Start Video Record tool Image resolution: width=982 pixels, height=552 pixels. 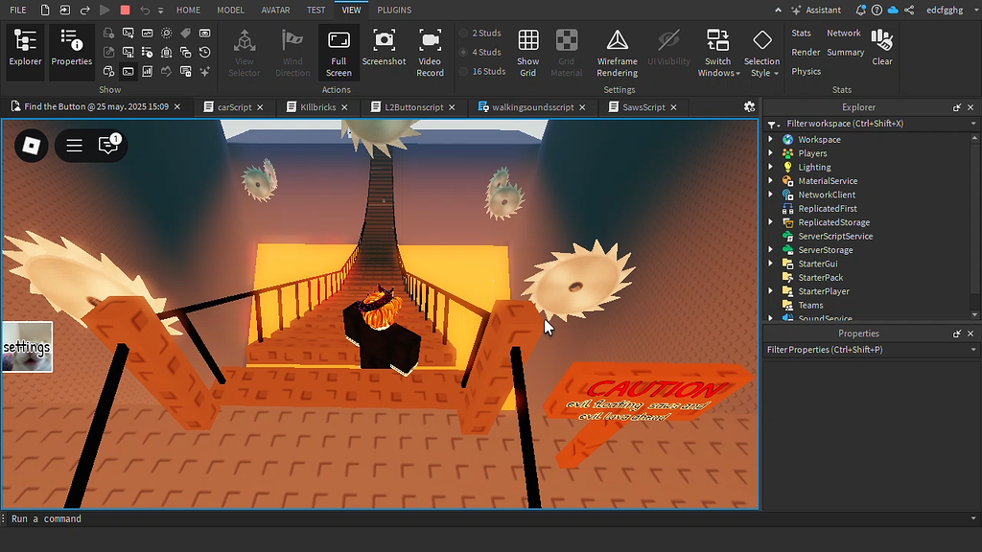point(430,49)
